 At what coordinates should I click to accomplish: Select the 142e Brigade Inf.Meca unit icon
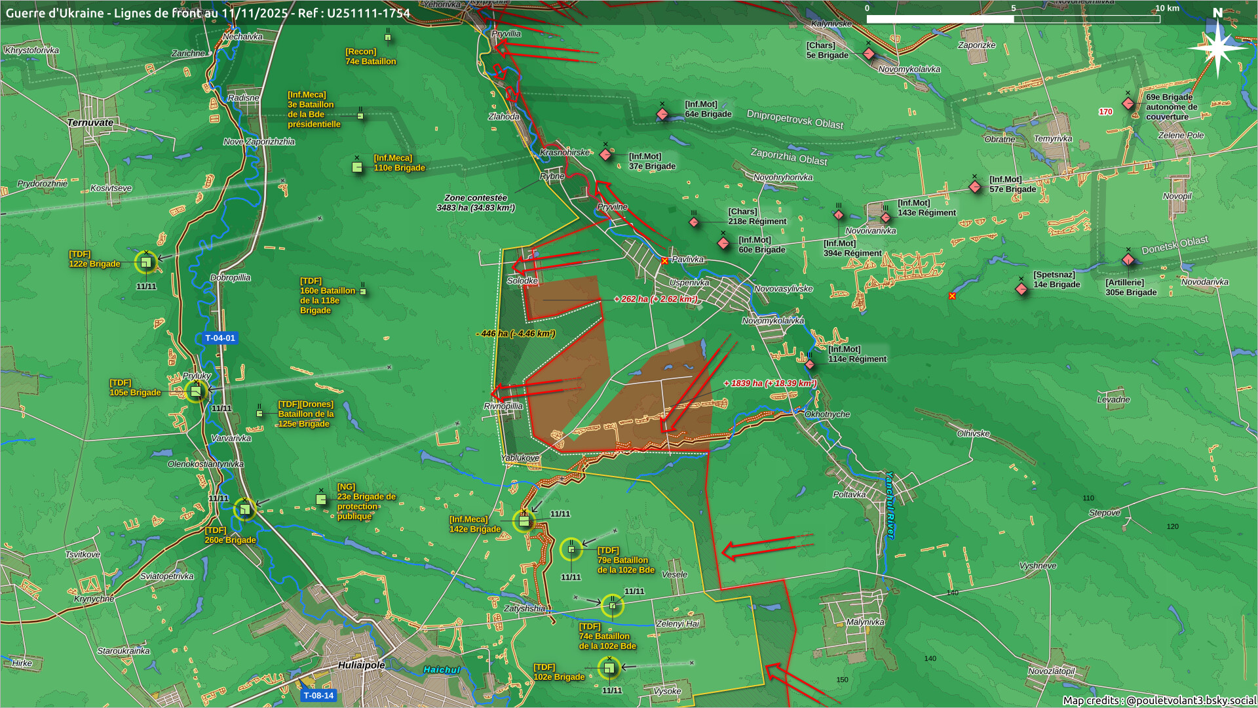pyautogui.click(x=524, y=521)
